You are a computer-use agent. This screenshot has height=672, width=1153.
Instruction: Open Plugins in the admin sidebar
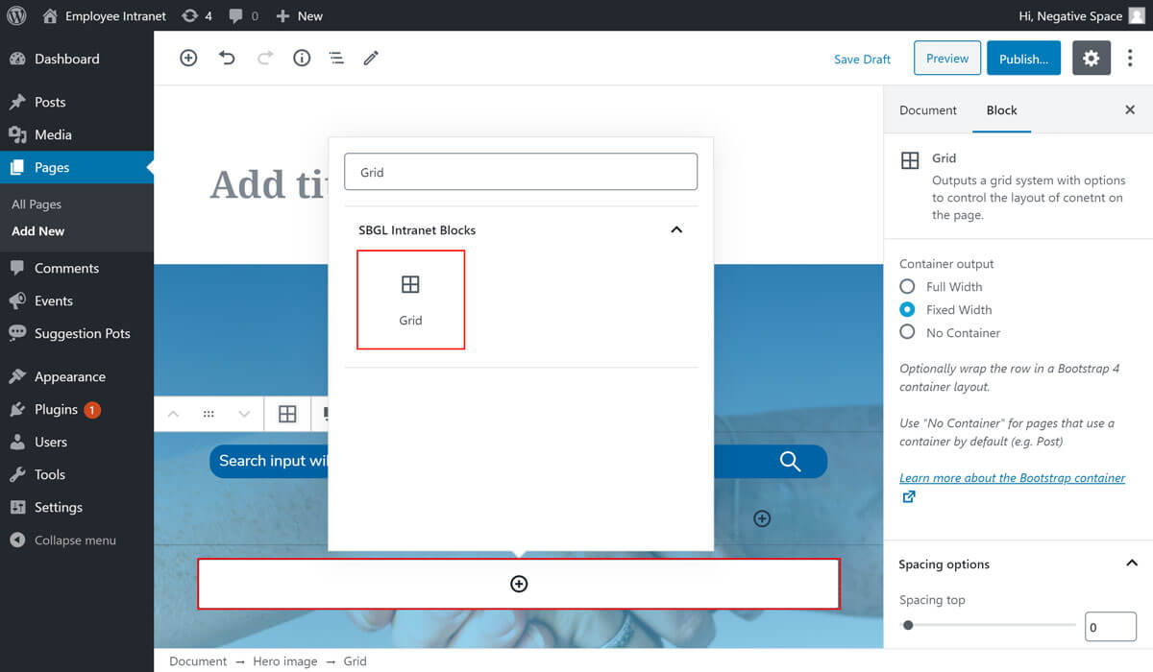[56, 410]
